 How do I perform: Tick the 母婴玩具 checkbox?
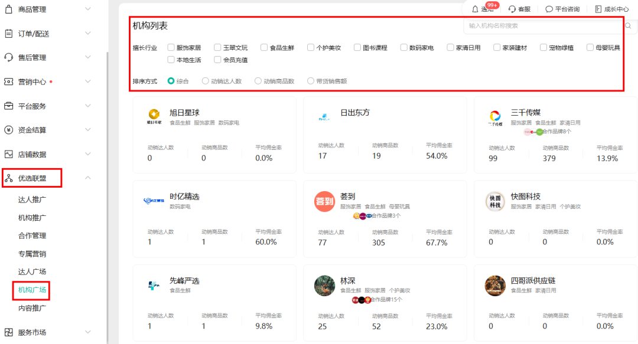(591, 47)
